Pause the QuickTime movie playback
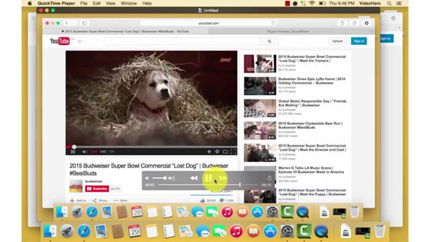430x242 pixels. tap(208, 178)
